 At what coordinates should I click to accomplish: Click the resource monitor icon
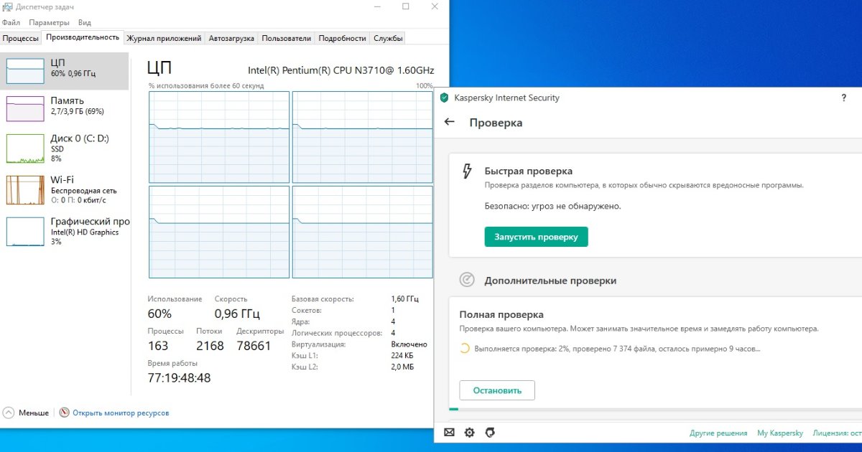(65, 413)
